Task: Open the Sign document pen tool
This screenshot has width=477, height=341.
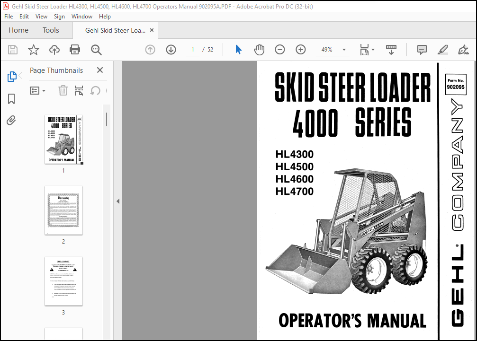Action: (x=463, y=50)
